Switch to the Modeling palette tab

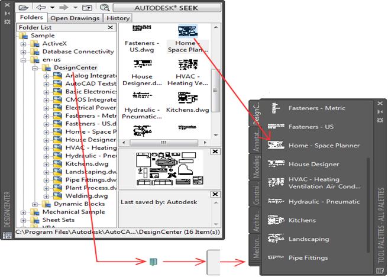[x=256, y=167]
